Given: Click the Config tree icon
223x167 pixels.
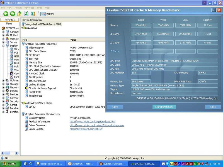Looking at the screenshot, I should 7,105.
